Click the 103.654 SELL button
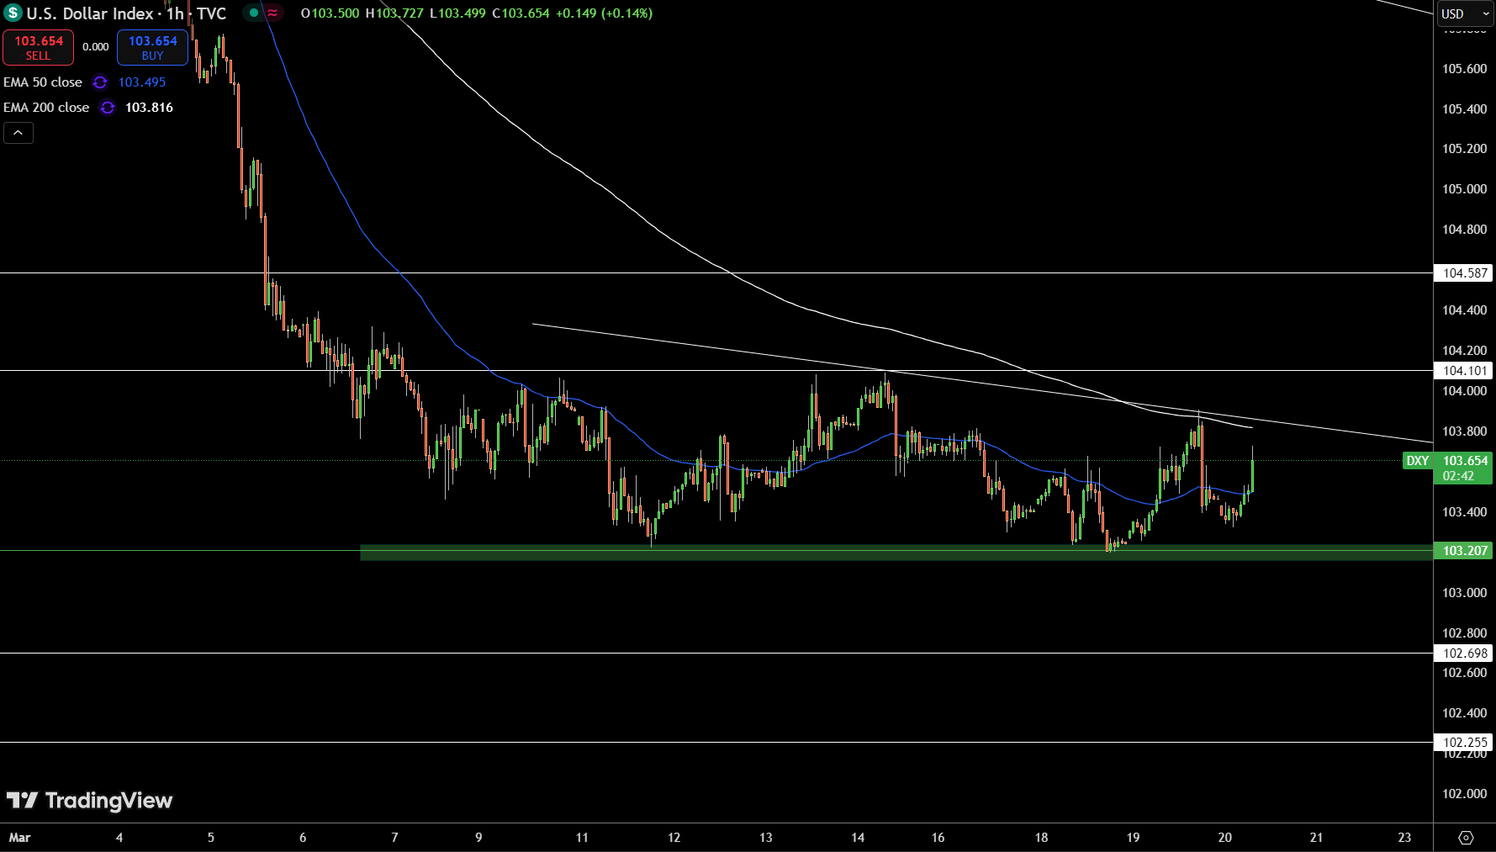 [38, 48]
